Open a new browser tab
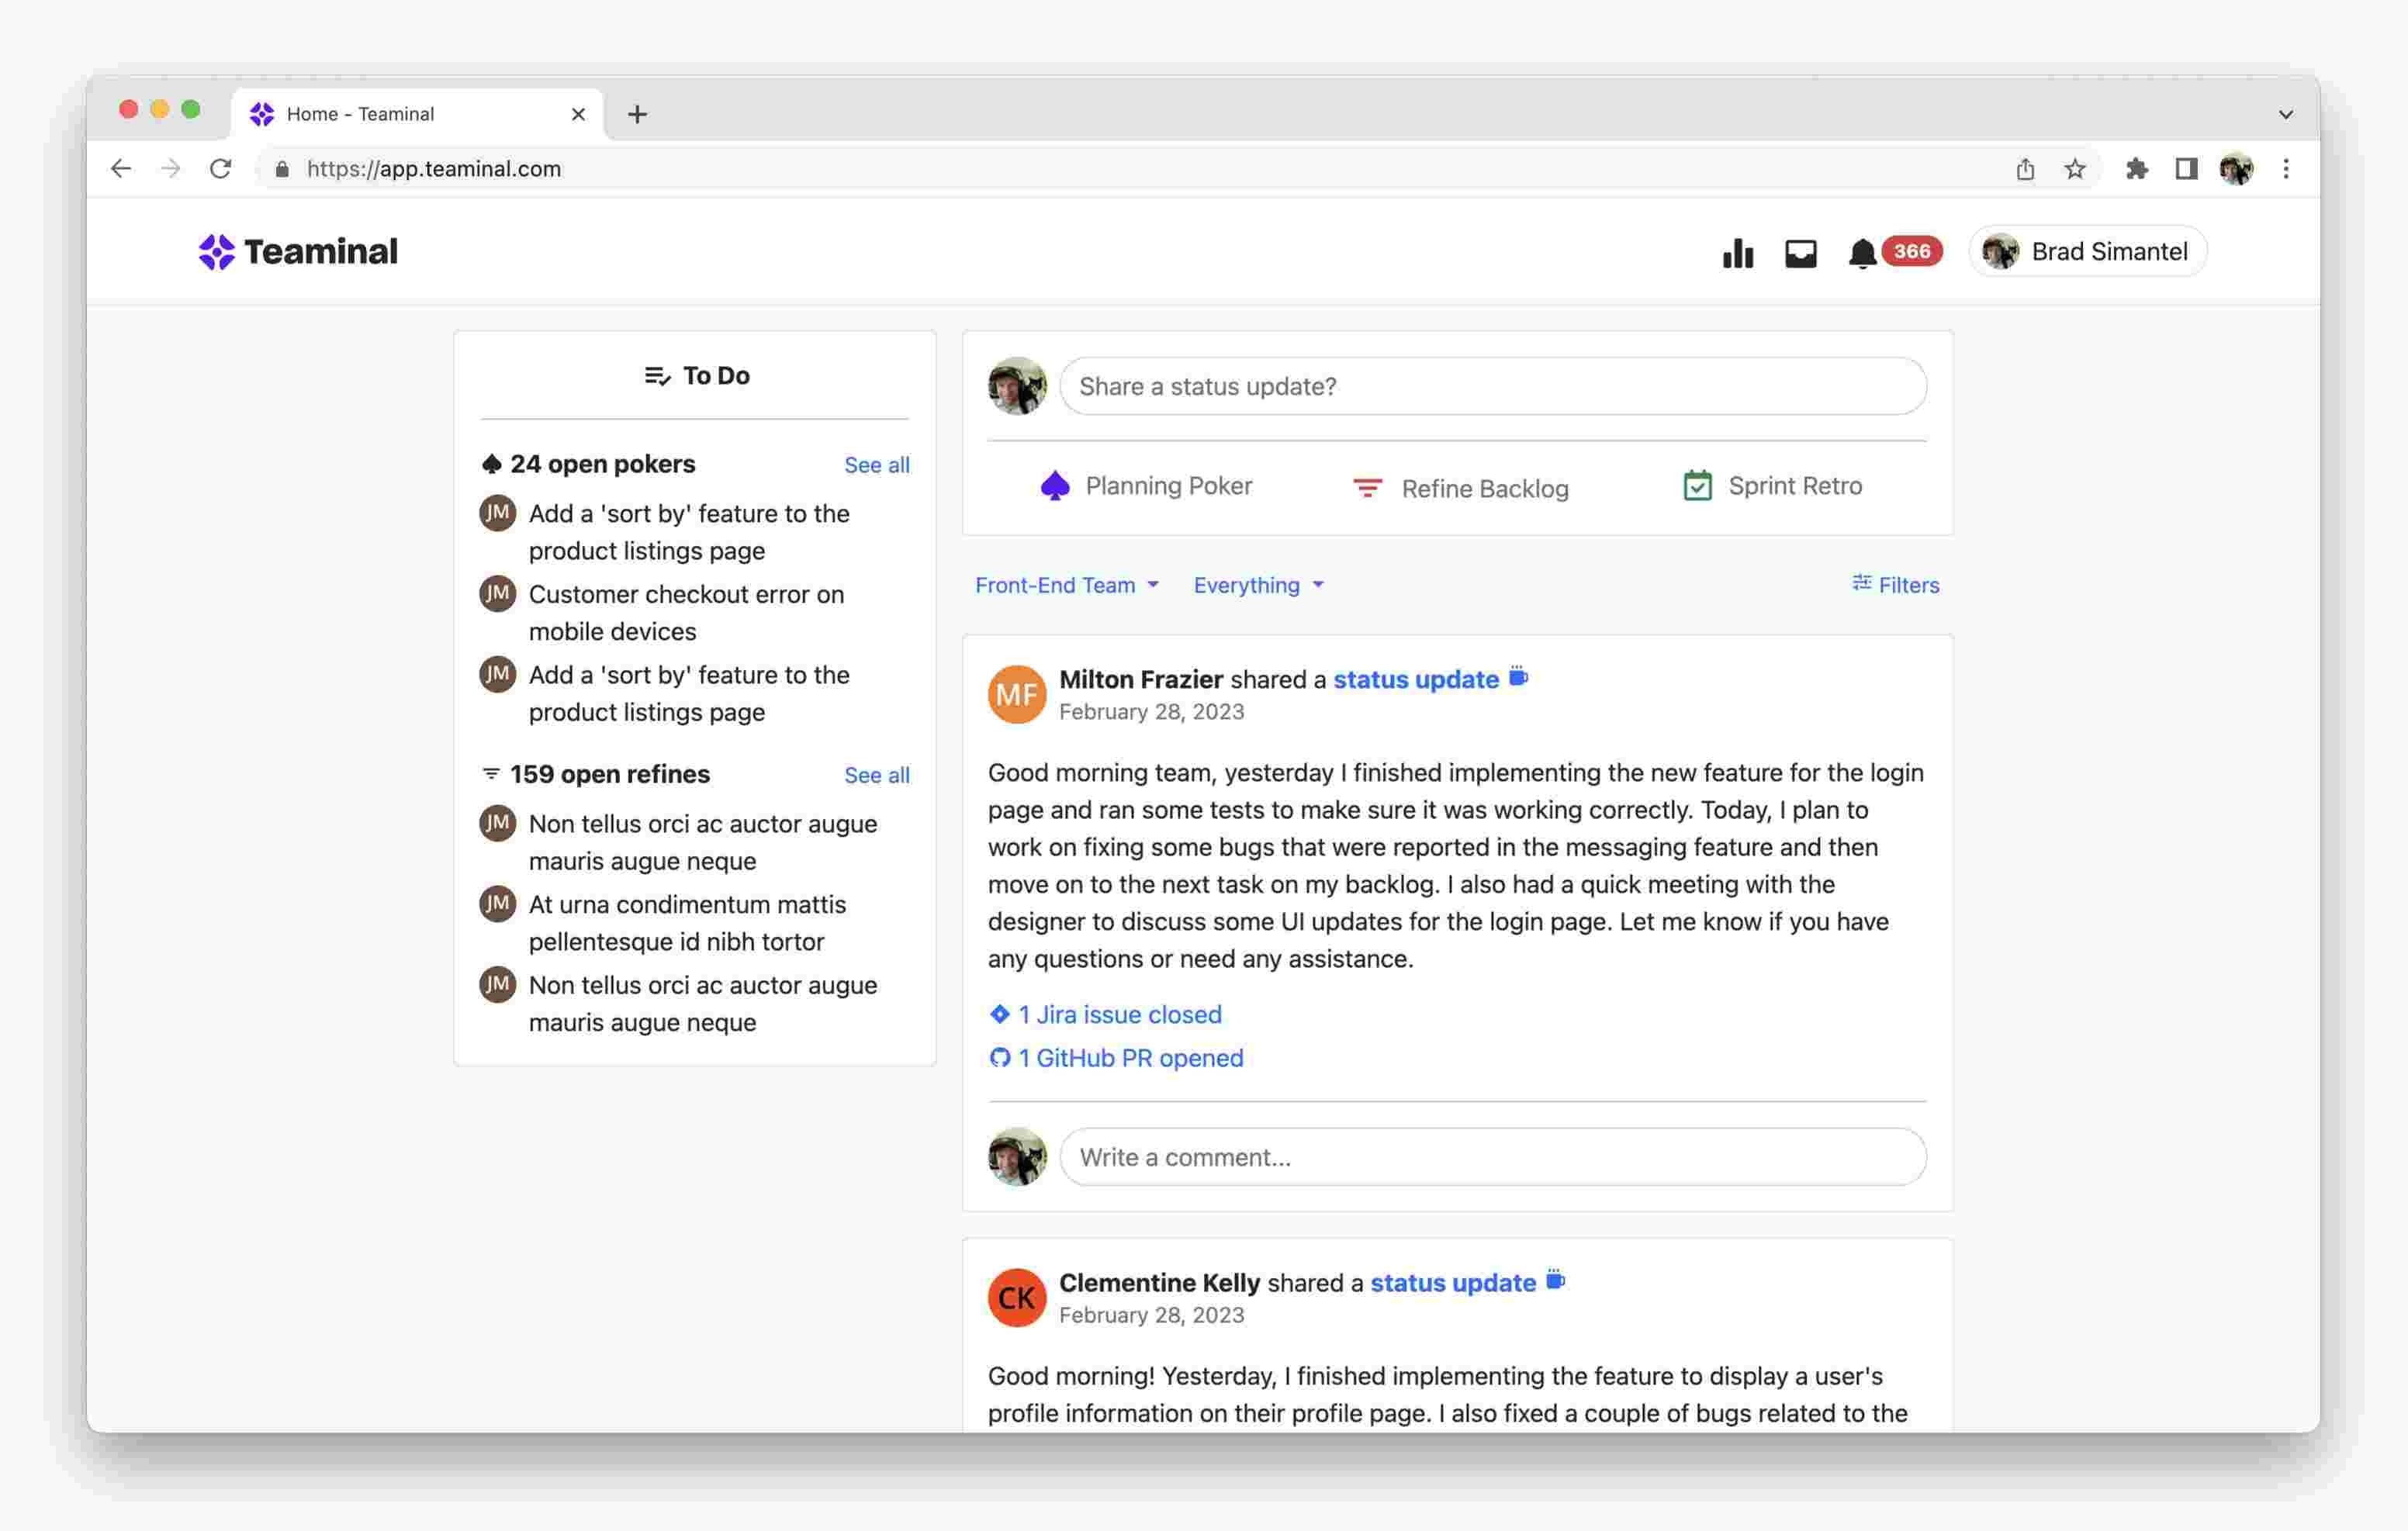This screenshot has width=2408, height=1531. 637,114
